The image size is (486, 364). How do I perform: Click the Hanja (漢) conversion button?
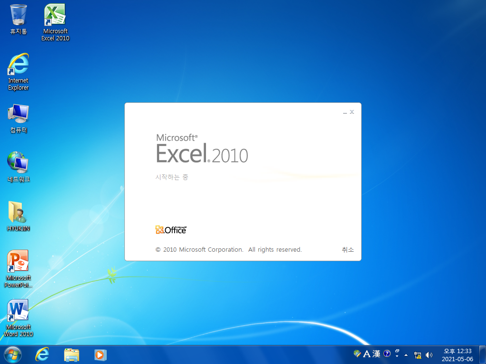point(376,354)
